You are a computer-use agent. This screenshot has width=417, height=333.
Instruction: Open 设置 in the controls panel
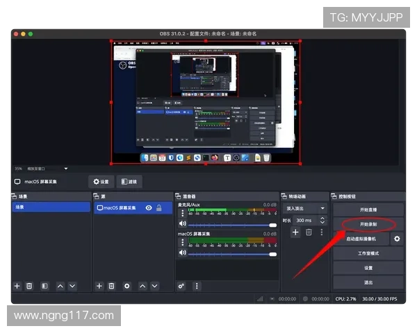pyautogui.click(x=368, y=268)
